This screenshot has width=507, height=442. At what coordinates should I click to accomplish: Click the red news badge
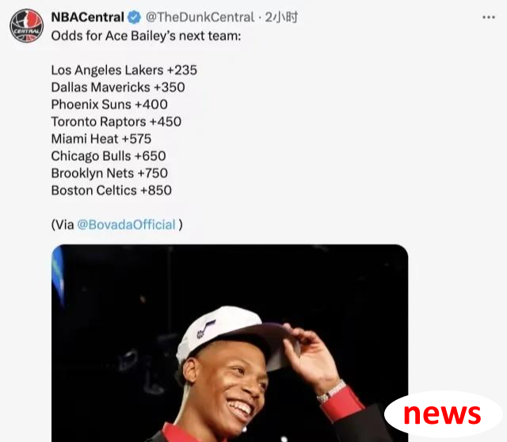tap(443, 414)
